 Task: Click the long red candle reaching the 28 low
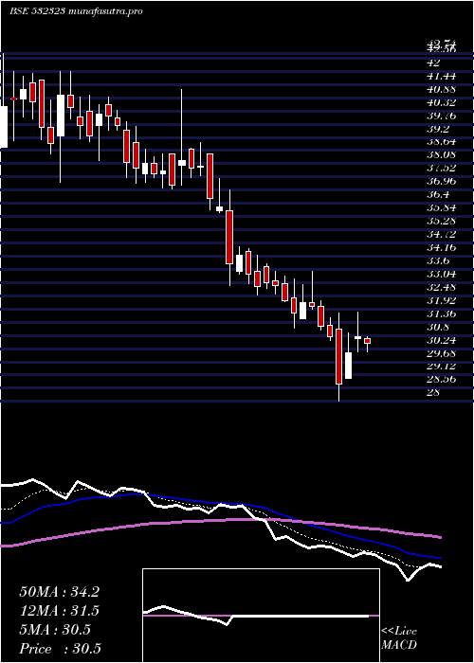(x=338, y=356)
